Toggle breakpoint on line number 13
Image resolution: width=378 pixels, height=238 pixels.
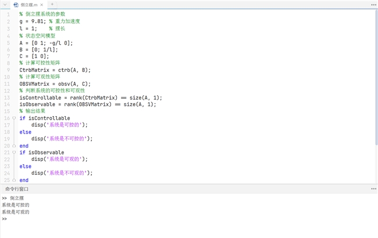7,98
